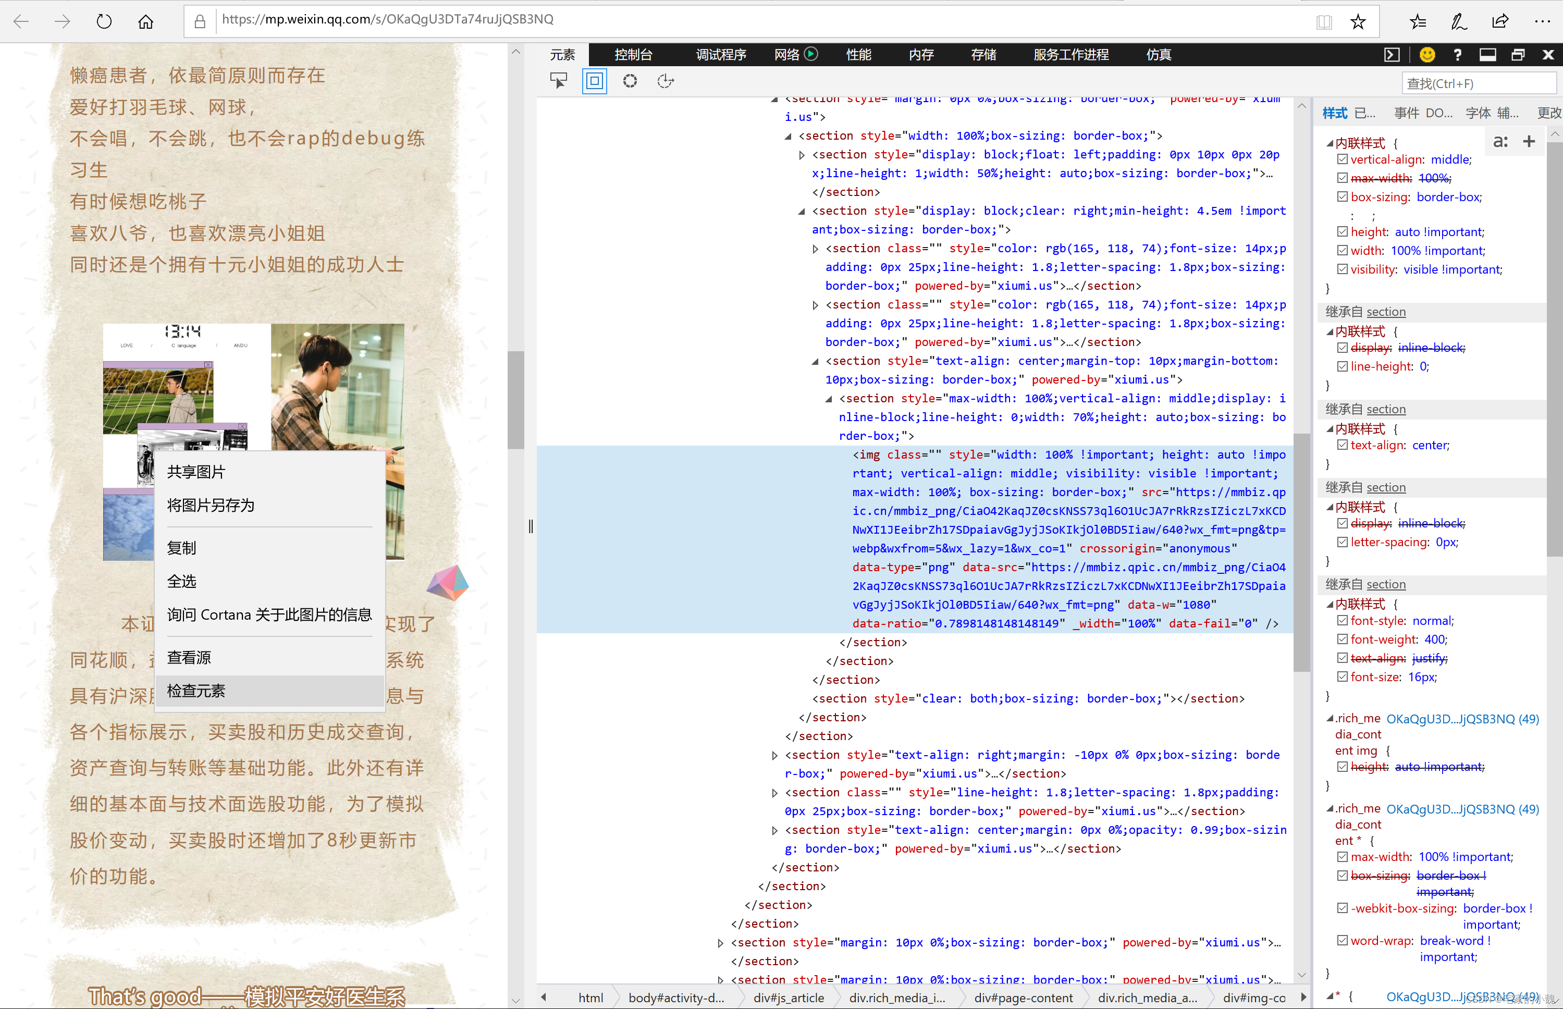Viewport: 1563px width, 1009px height.
Task: Add new style rule plus button
Action: pos(1529,142)
